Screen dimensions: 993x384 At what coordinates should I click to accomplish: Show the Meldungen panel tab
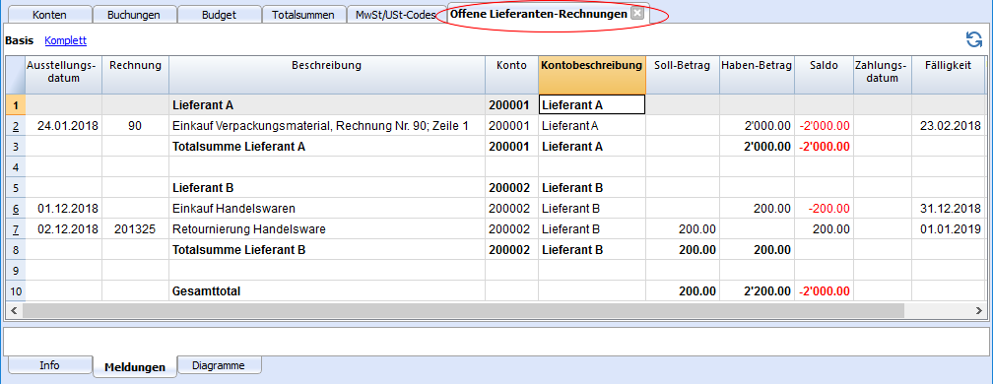point(135,367)
